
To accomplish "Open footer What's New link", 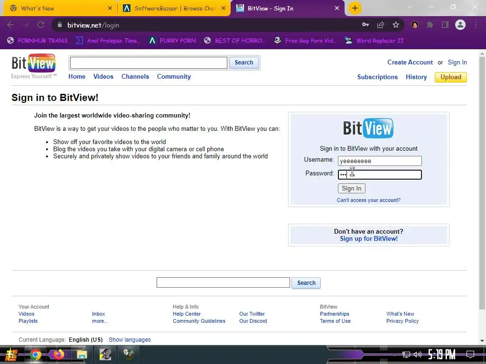I will pos(400,314).
